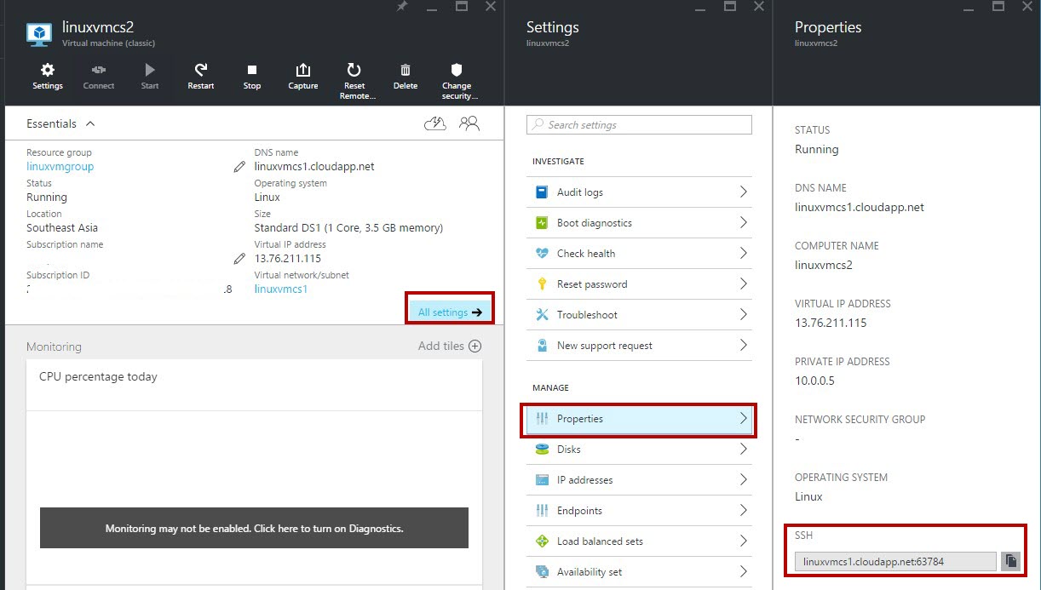This screenshot has height=590, width=1041.
Task: Stop the virtual machine
Action: point(252,76)
